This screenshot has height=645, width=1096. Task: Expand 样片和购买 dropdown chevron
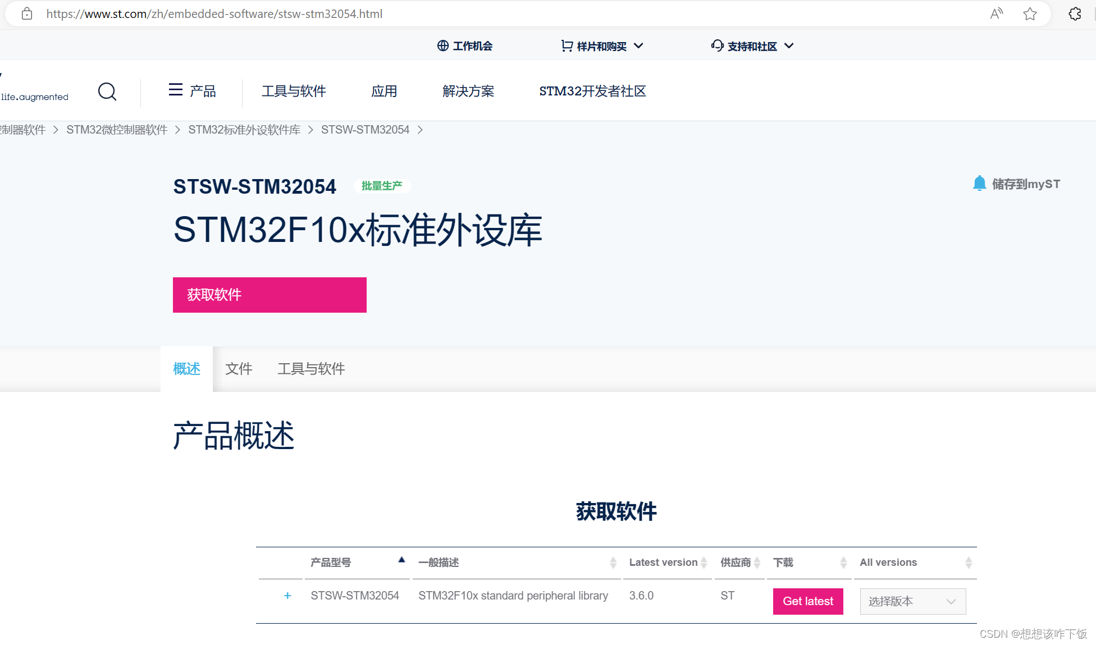tap(638, 46)
